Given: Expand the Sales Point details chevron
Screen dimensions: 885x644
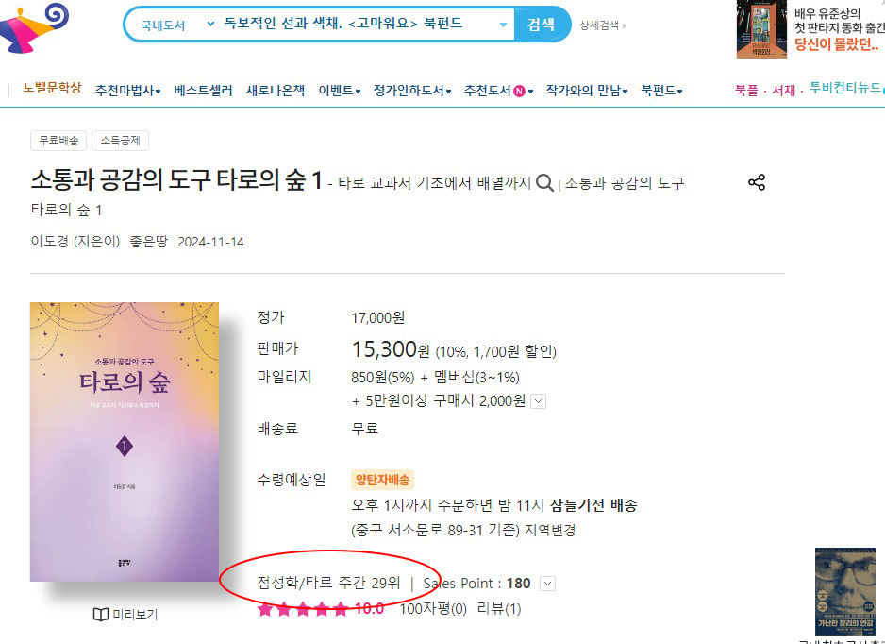Looking at the screenshot, I should (x=547, y=584).
